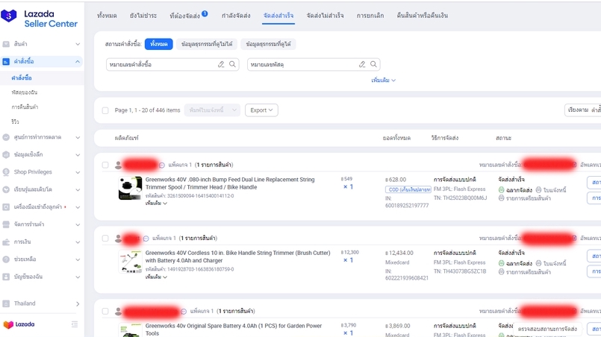Switch to the ยังไม่ชำระ tab
This screenshot has width=601, height=337.
click(143, 16)
